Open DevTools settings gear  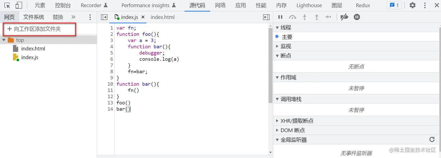412,5
